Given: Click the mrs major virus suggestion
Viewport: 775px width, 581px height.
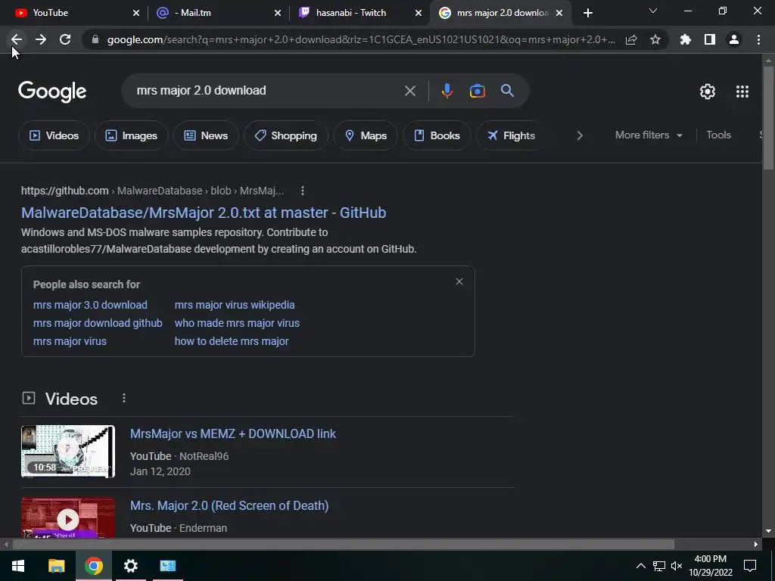Looking at the screenshot, I should 70,341.
